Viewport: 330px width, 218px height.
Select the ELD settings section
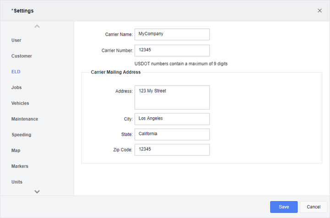tap(16, 72)
